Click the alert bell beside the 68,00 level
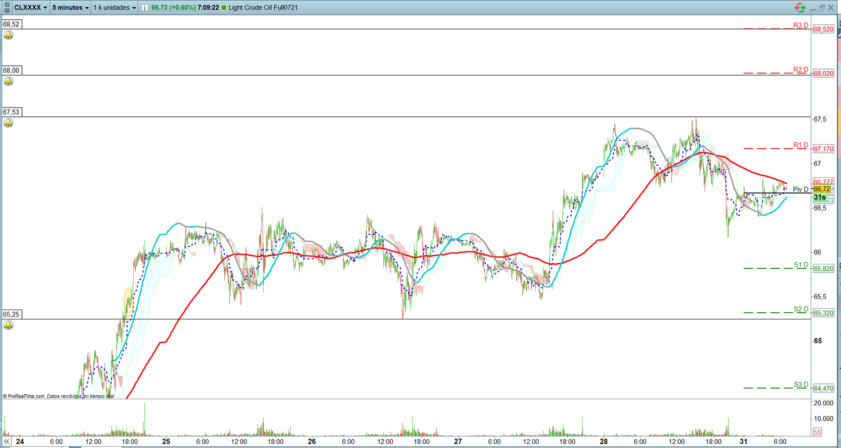841x448 pixels. coord(8,81)
